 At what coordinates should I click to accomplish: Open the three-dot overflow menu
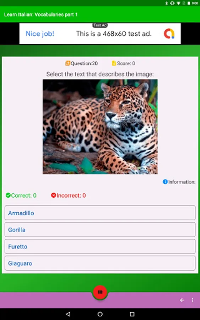pyautogui.click(x=193, y=300)
